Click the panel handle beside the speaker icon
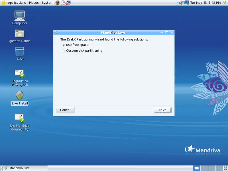The width and height of the screenshot is (228, 171). point(177,3)
